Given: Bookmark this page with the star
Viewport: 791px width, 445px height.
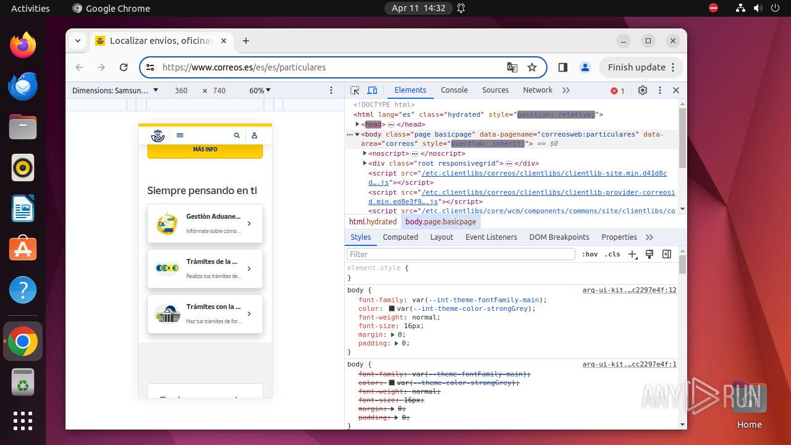Looking at the screenshot, I should pyautogui.click(x=532, y=67).
